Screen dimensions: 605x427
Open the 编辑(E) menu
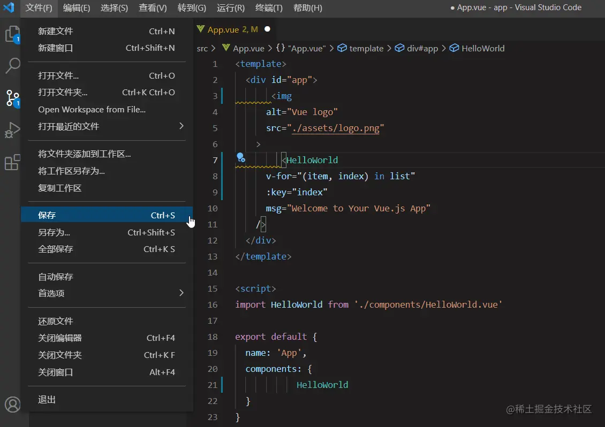[77, 7]
